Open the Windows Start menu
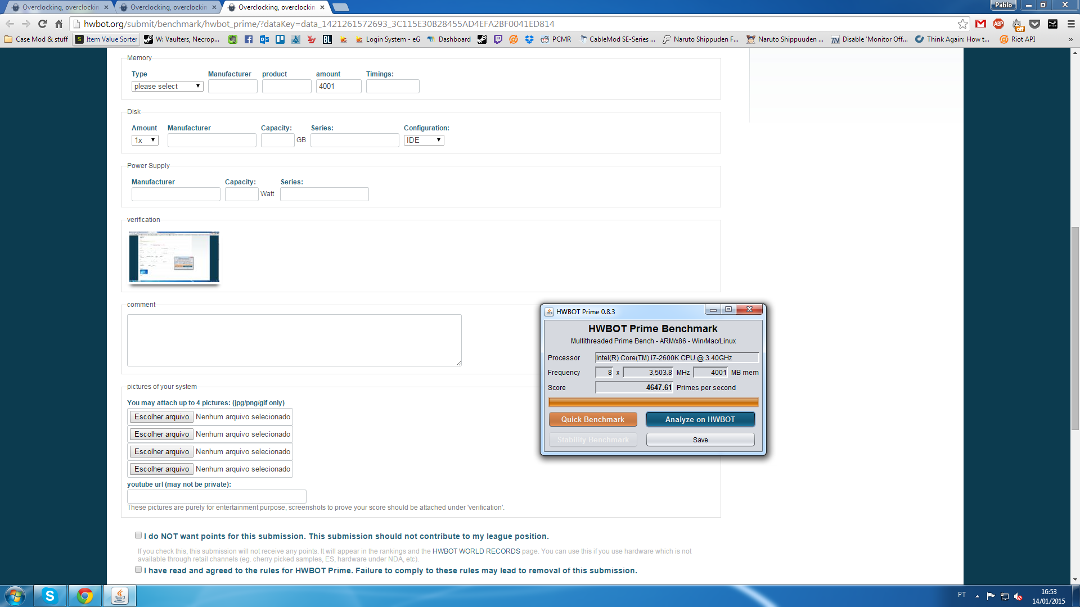 pyautogui.click(x=15, y=596)
